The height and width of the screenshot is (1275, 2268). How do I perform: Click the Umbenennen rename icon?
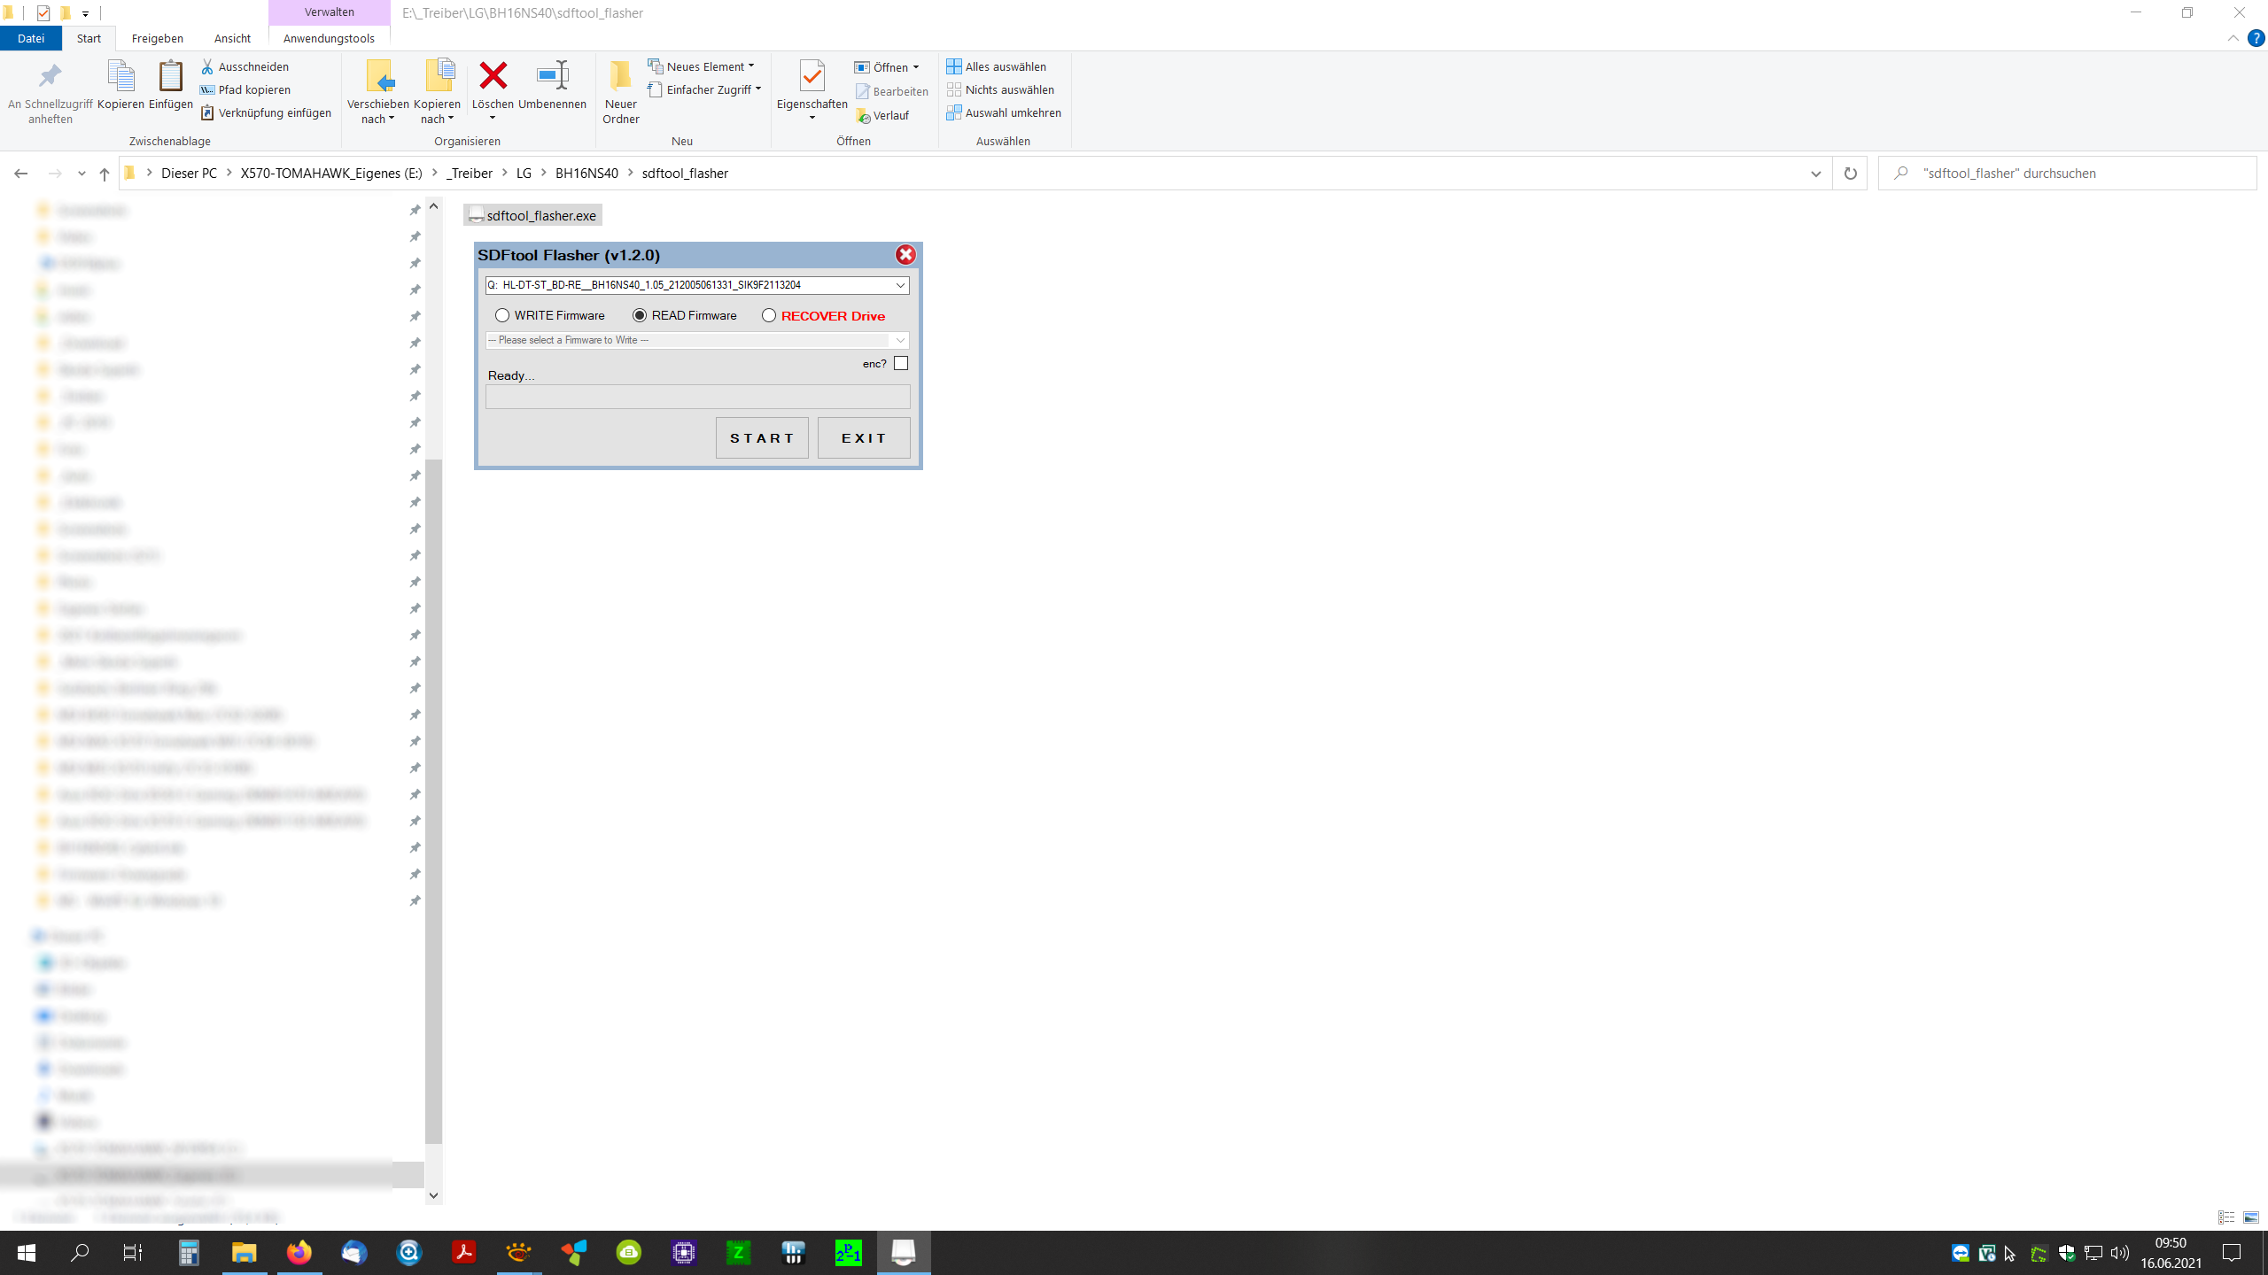coord(552,76)
